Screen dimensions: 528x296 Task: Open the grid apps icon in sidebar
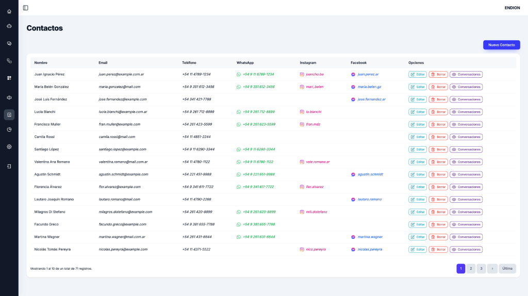(x=9, y=78)
